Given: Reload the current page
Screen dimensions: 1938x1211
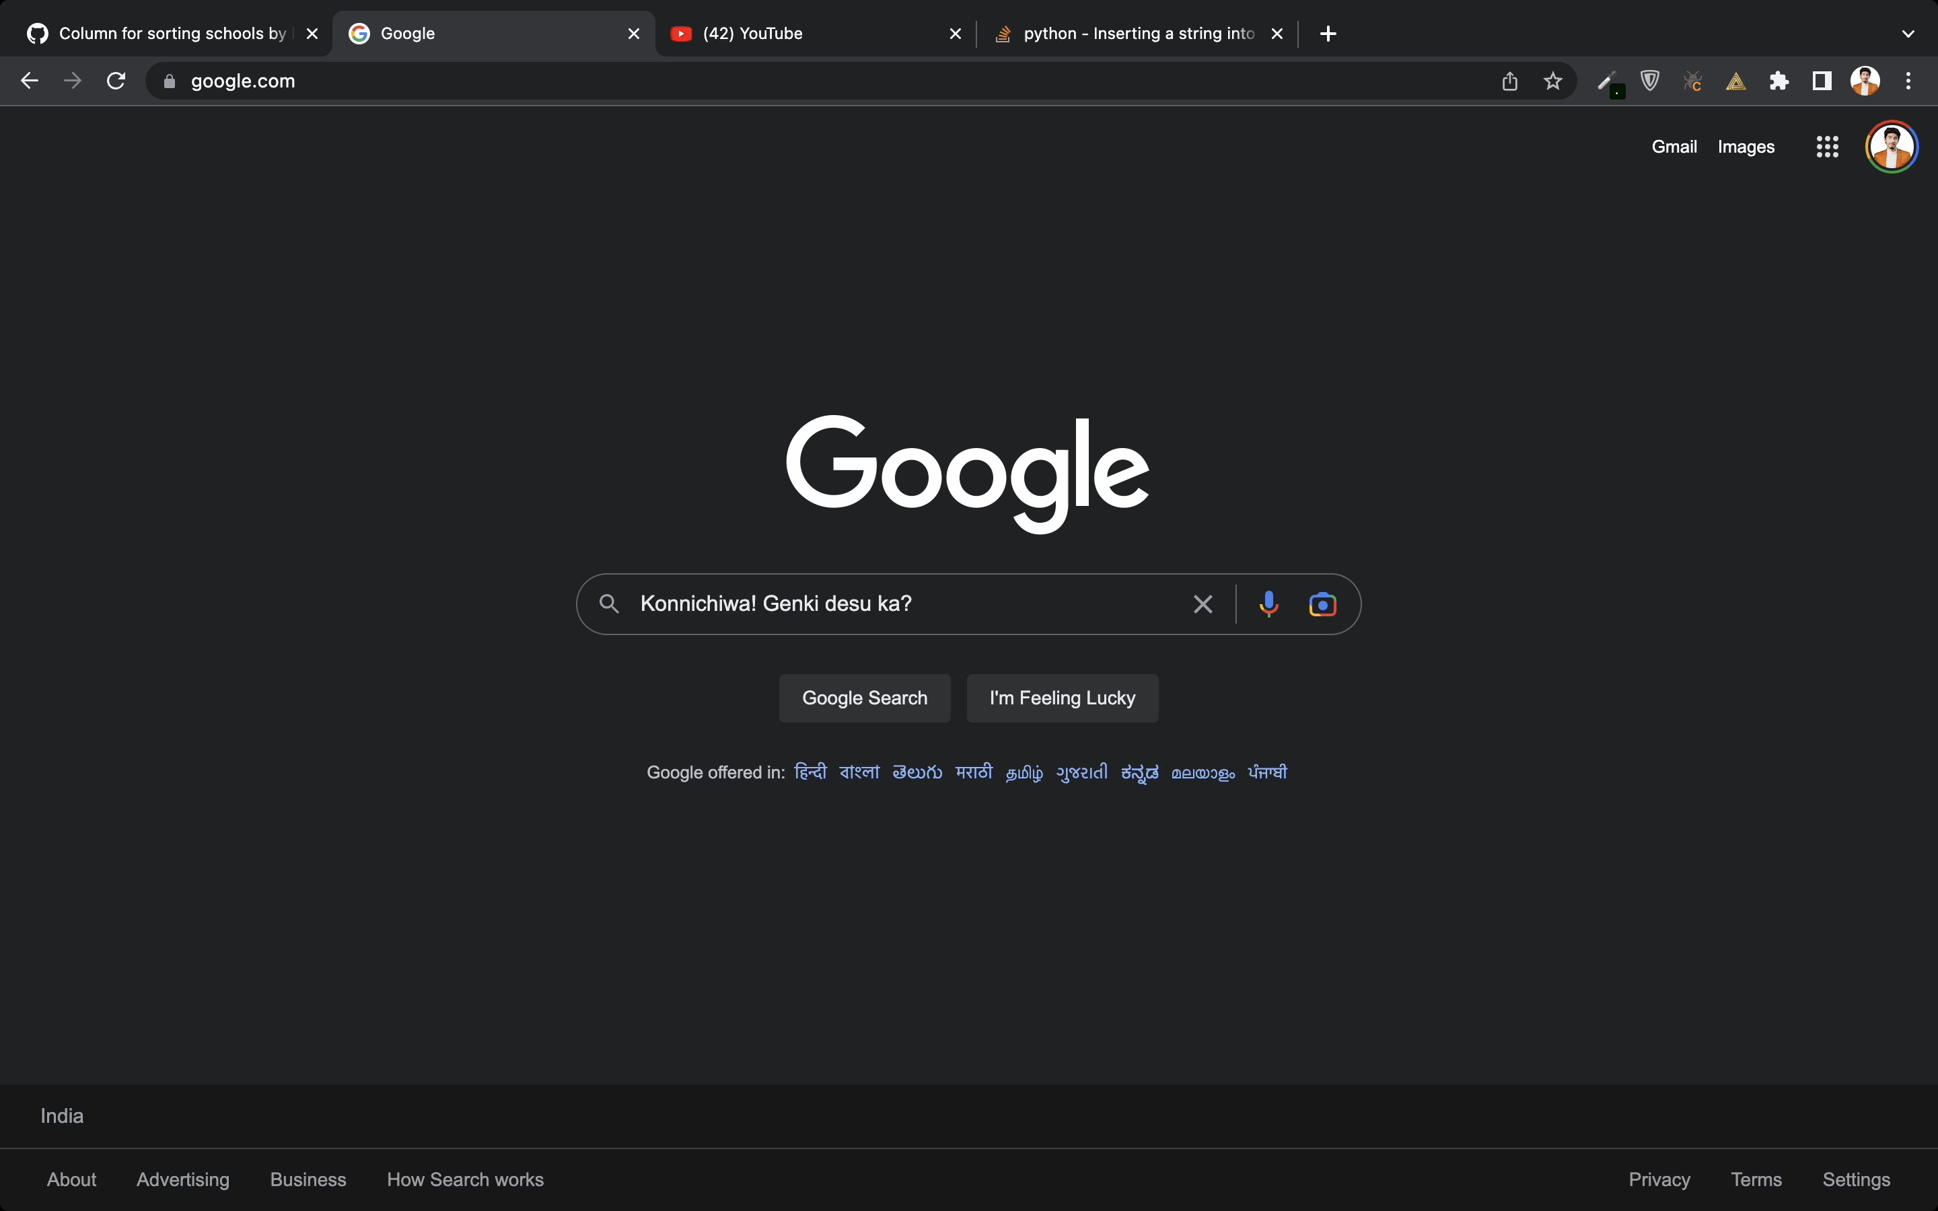Looking at the screenshot, I should [116, 81].
